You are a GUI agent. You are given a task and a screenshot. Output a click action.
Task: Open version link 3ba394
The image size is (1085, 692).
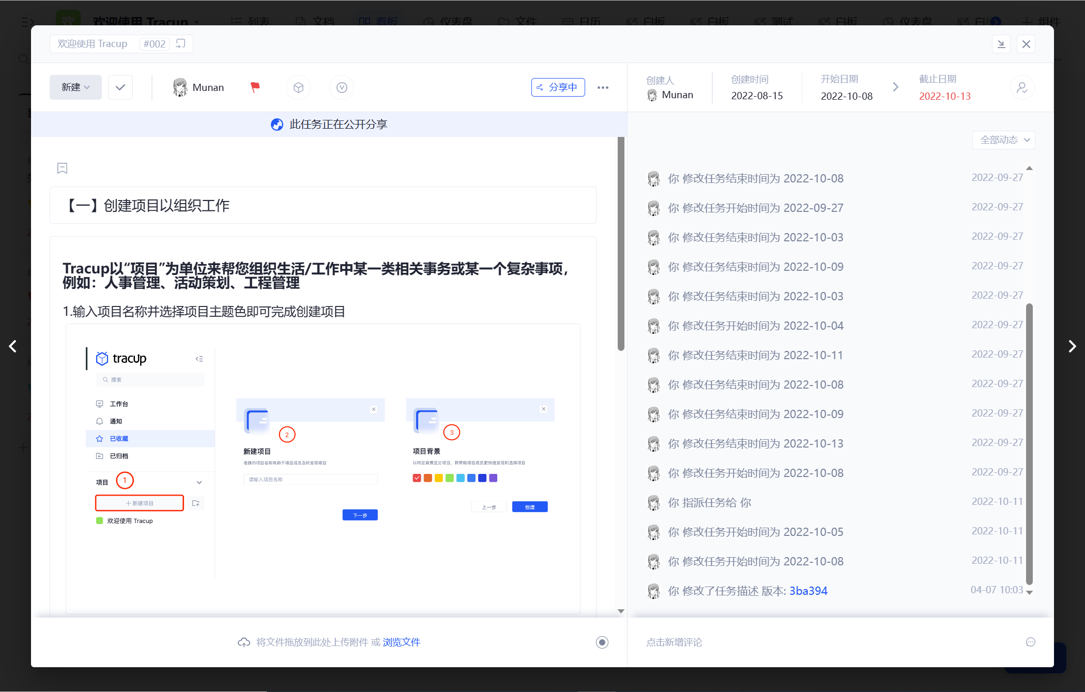pos(808,591)
